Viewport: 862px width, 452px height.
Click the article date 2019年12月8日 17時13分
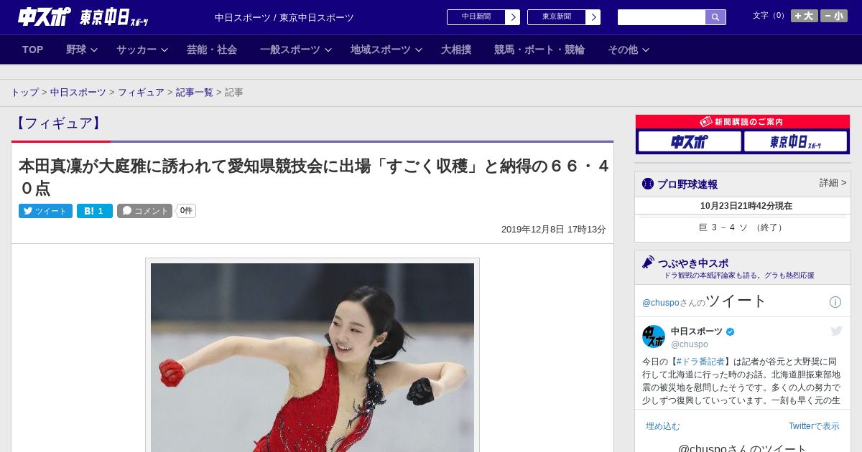point(553,230)
